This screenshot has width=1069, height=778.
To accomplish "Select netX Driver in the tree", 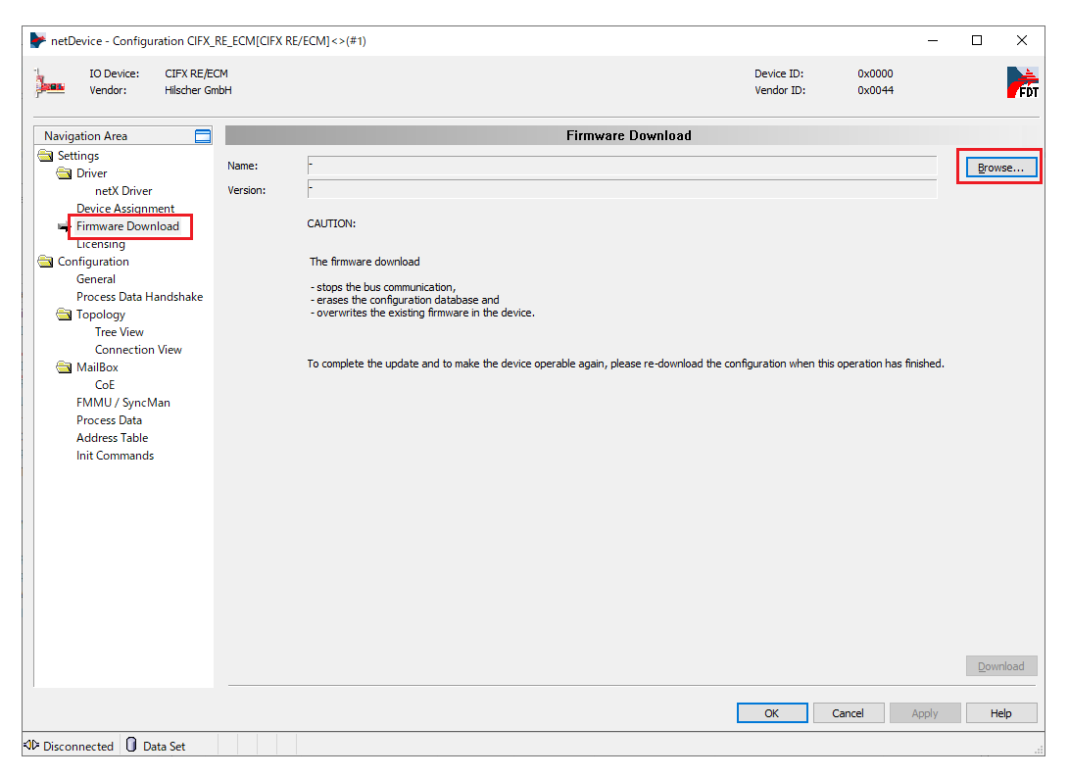I will click(x=123, y=191).
